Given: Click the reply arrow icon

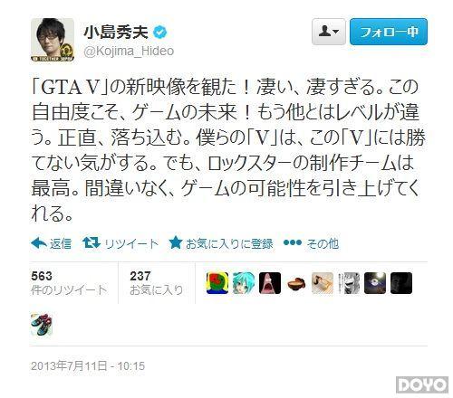Looking at the screenshot, I should pyautogui.click(x=39, y=242).
